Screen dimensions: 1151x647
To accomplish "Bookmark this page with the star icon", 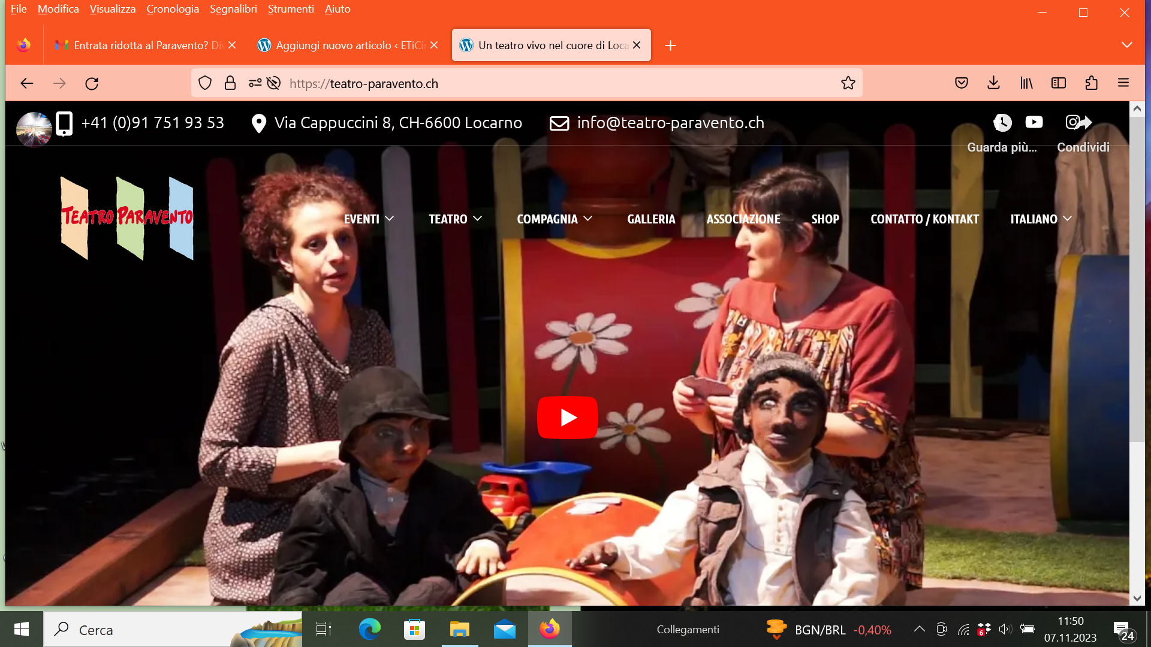I will click(848, 83).
